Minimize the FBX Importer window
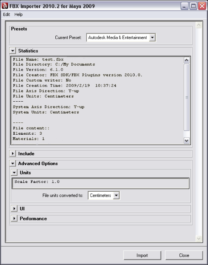The image size is (208, 265). pos(184,6)
